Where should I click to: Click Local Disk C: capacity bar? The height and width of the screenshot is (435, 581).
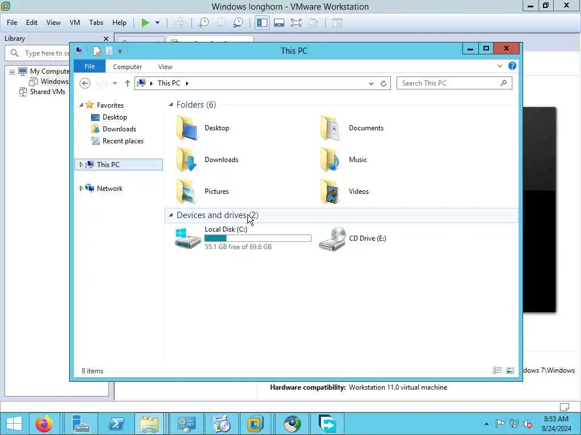(258, 238)
